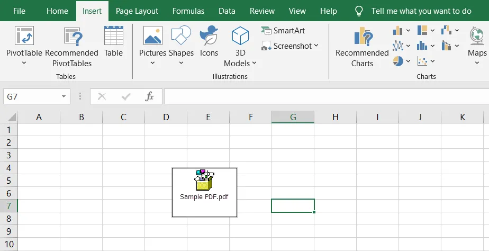
Task: Open Recommended Charts
Action: click(362, 47)
